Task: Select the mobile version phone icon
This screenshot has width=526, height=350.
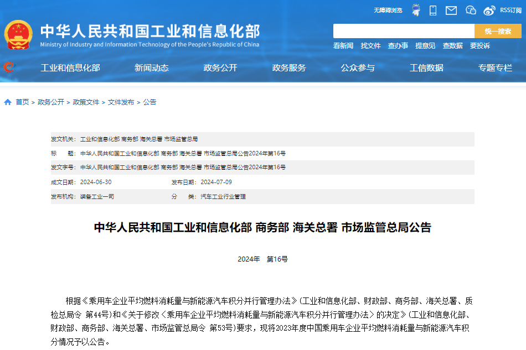Action: (433, 9)
